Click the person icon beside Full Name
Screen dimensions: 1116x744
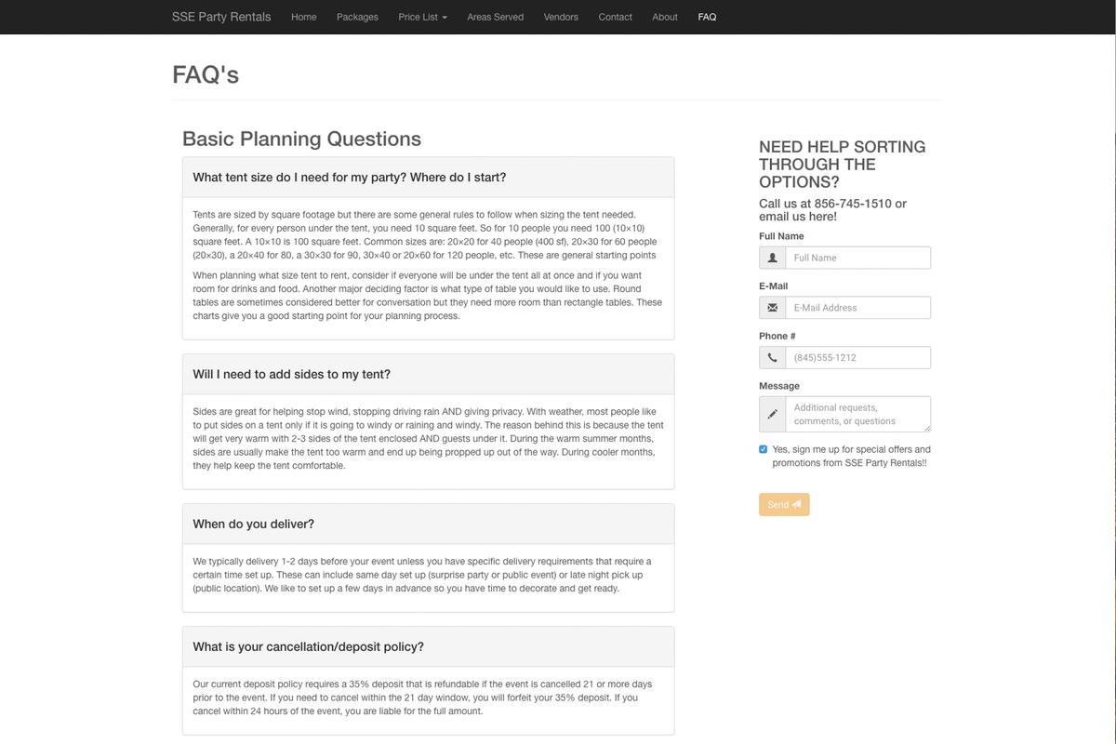coord(772,258)
